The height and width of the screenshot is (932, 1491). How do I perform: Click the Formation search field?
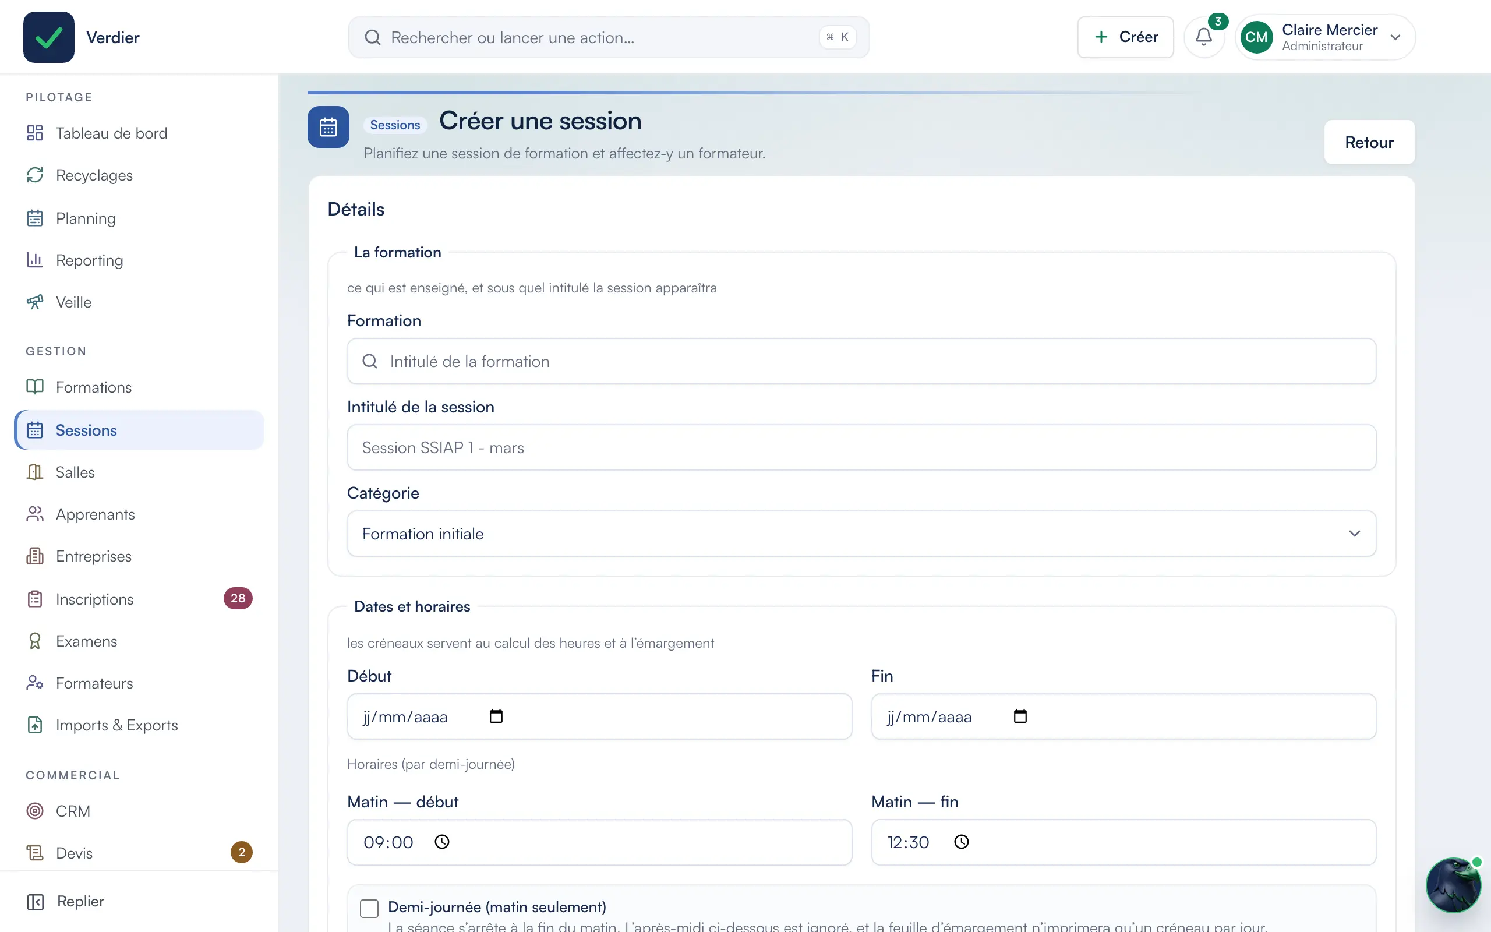(x=861, y=361)
